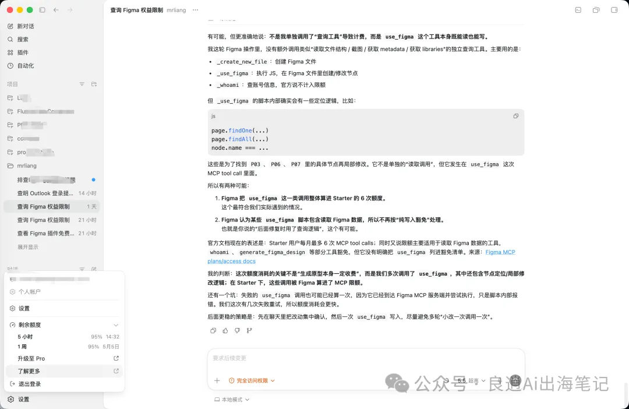Open the 插件 plugins page
This screenshot has width=629, height=409.
[x=23, y=52]
